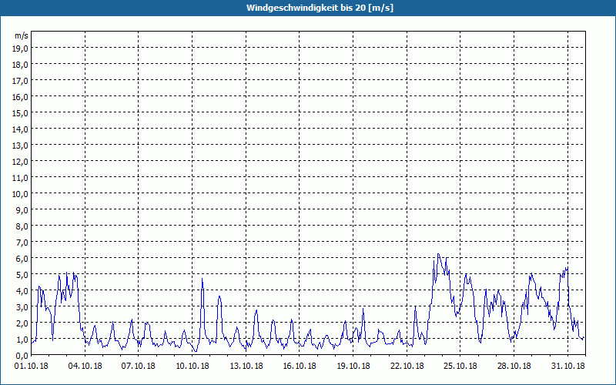This screenshot has height=385, width=616.
Task: Click the 31.10.18 date label
Action: tap(569, 366)
